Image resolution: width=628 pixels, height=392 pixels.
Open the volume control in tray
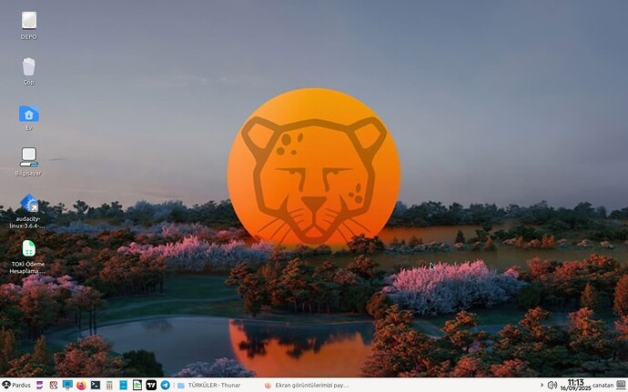(x=552, y=386)
